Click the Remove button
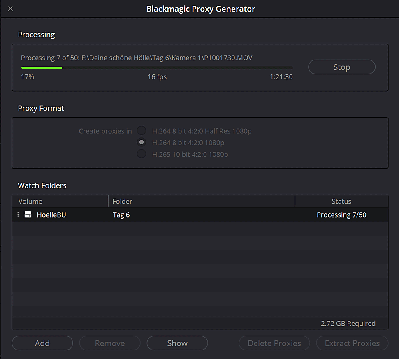This screenshot has width=399, height=359. 110,343
